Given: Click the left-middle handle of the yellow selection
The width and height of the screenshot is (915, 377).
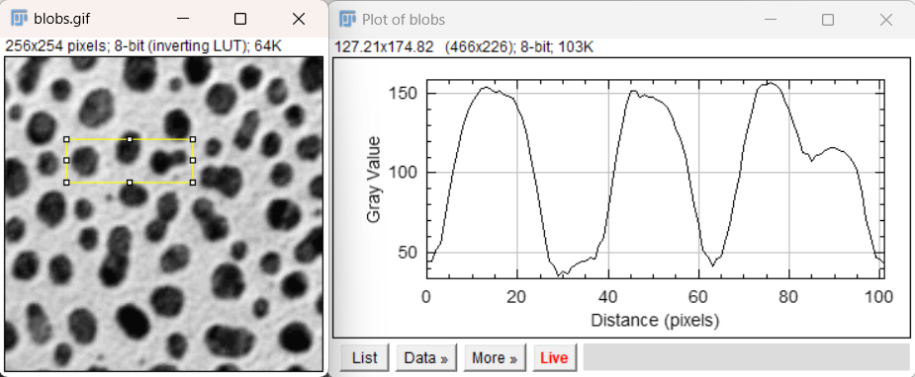Looking at the screenshot, I should coord(66,161).
